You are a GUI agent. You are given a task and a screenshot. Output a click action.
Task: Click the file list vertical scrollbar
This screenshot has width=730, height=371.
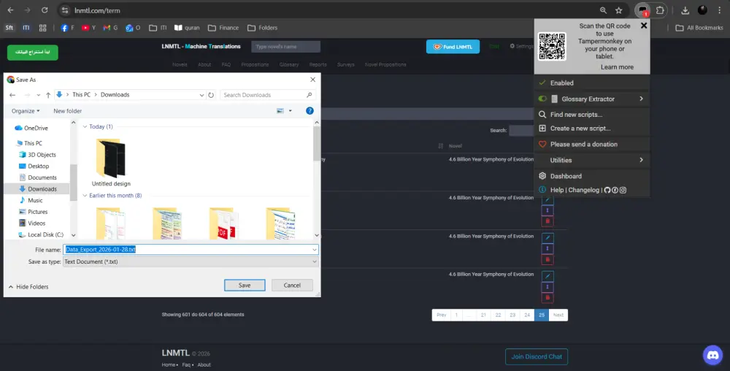point(317,143)
